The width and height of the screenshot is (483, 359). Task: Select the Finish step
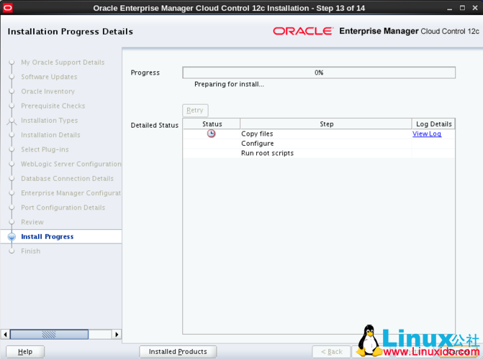pyautogui.click(x=30, y=251)
